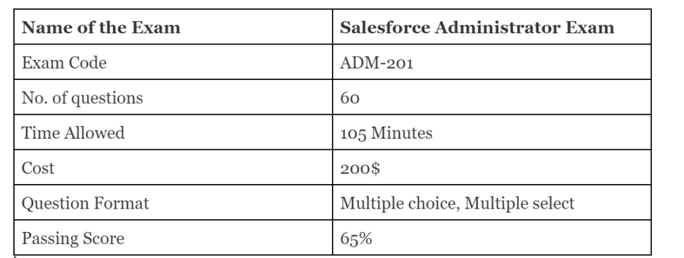Click the 'Name of the Exam' header cell
This screenshot has width=684, height=258.
click(x=173, y=27)
